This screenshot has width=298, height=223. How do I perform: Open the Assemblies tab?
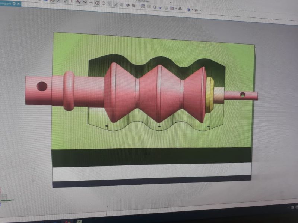coord(143,1)
